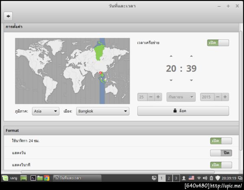Select the วันที่และเวลา window in taskbar
This screenshot has height=190, width=244.
click(77, 178)
